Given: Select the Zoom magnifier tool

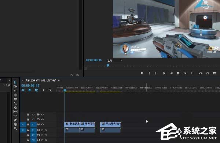Looking at the screenshot, I should pos(15,128).
